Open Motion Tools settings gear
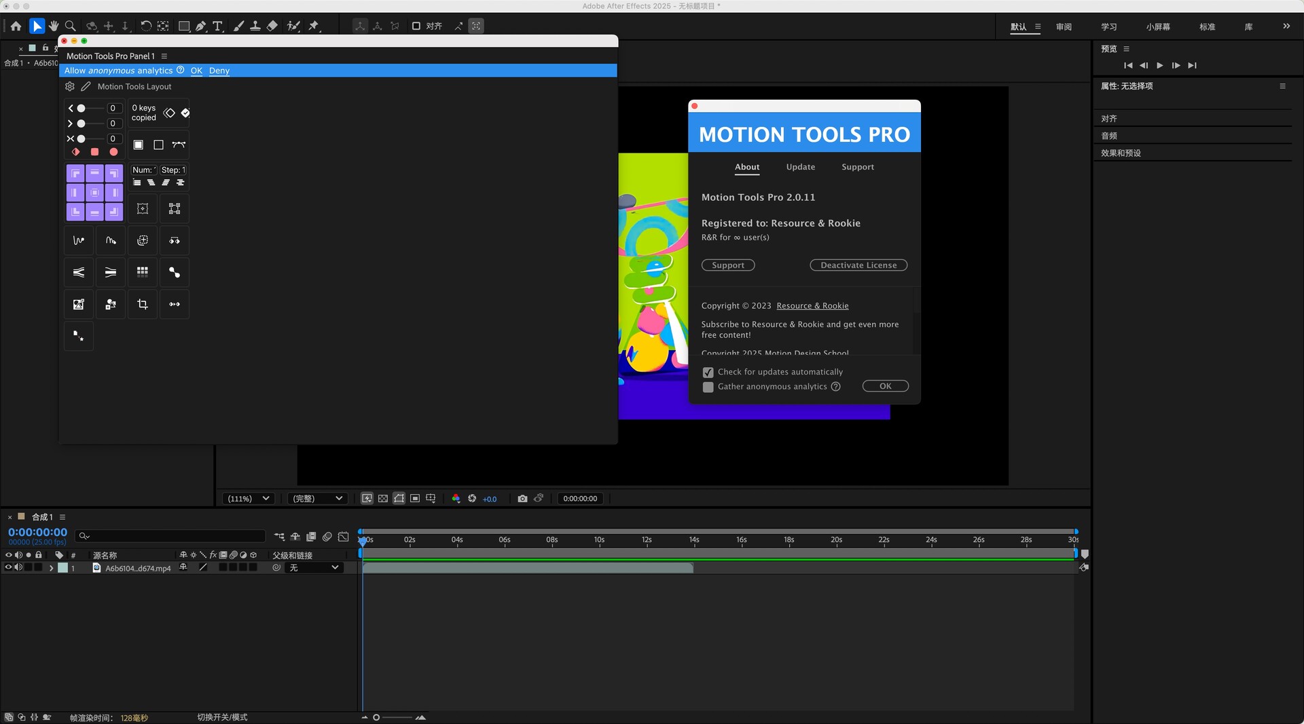This screenshot has height=724, width=1304. [70, 87]
